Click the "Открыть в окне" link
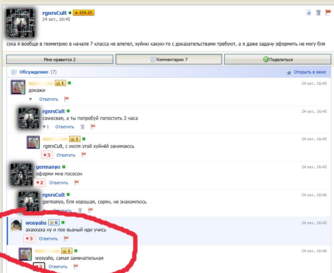This screenshot has width=334, height=273. (310, 72)
